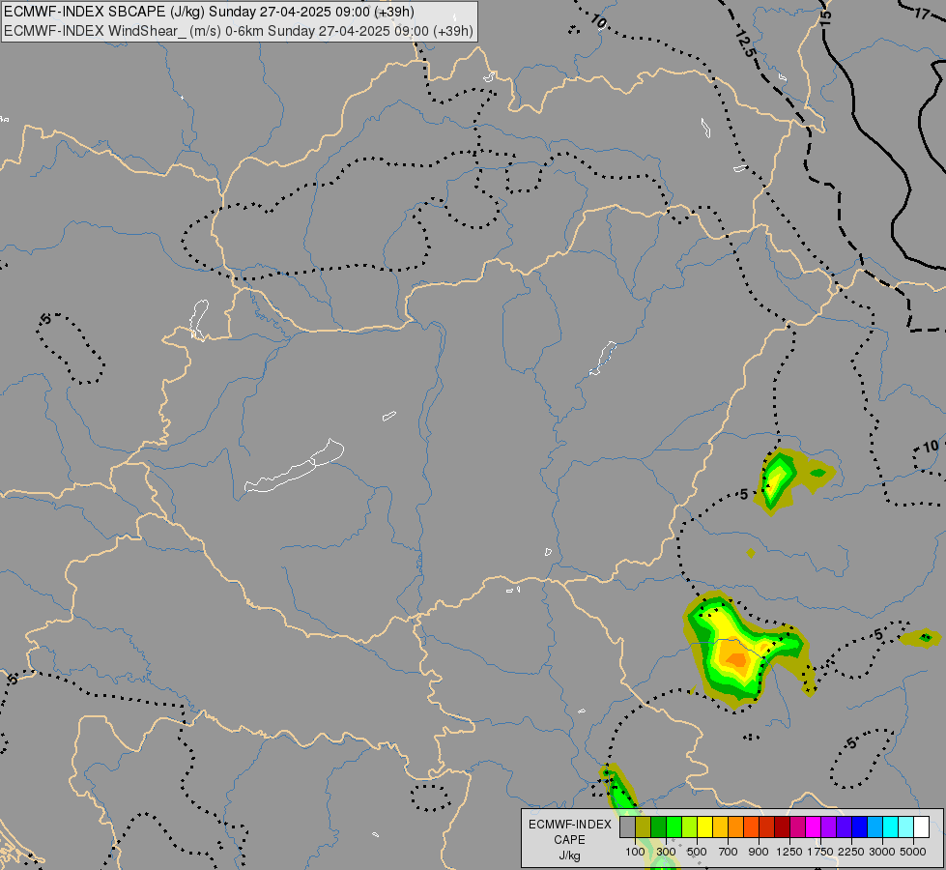Click the '2250' legend scale value

tap(851, 852)
